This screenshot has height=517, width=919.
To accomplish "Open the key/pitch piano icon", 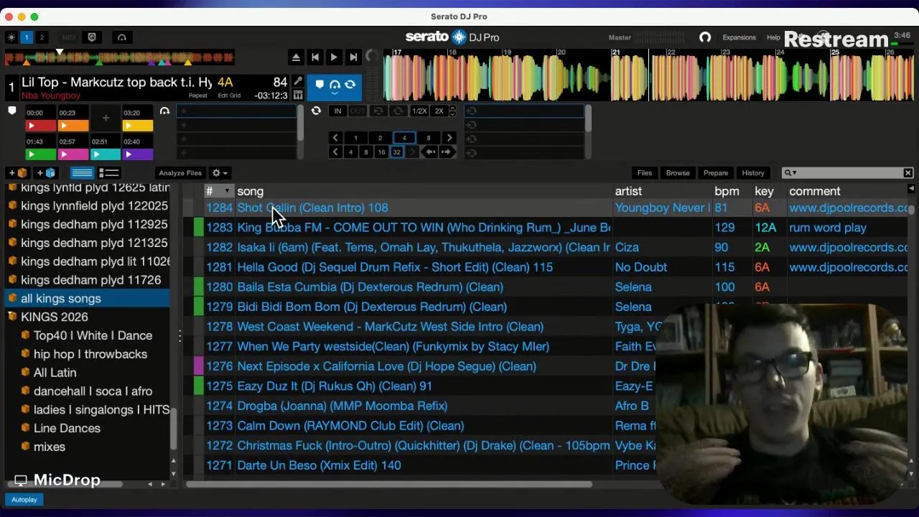I will coord(297,95).
